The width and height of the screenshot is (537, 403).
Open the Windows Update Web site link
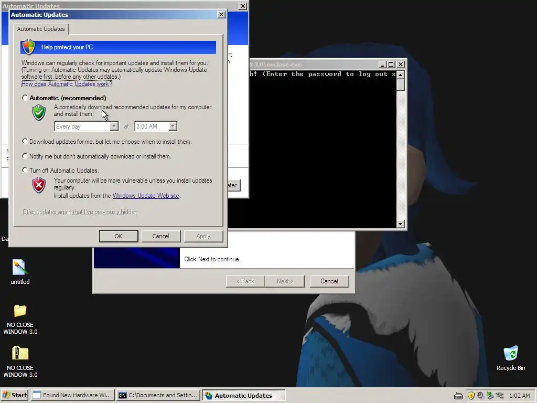[146, 196]
